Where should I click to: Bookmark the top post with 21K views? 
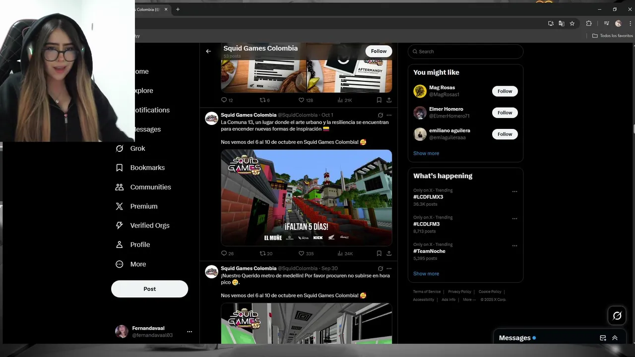pyautogui.click(x=379, y=100)
